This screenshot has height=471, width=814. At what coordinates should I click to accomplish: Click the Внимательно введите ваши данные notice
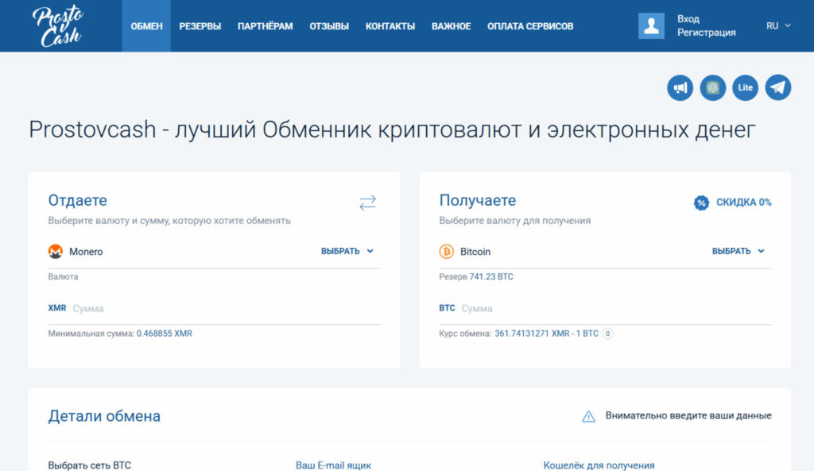pyautogui.click(x=688, y=415)
